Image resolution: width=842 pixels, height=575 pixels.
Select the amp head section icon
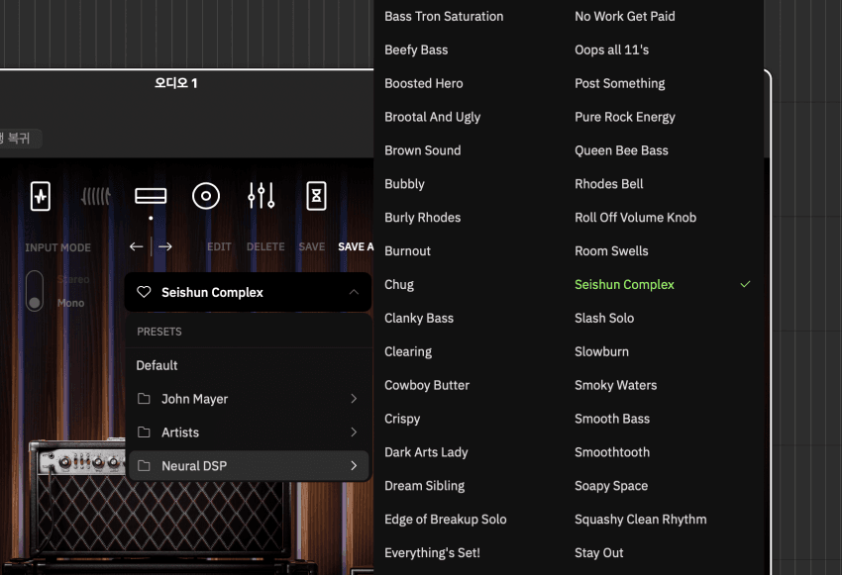(x=151, y=196)
